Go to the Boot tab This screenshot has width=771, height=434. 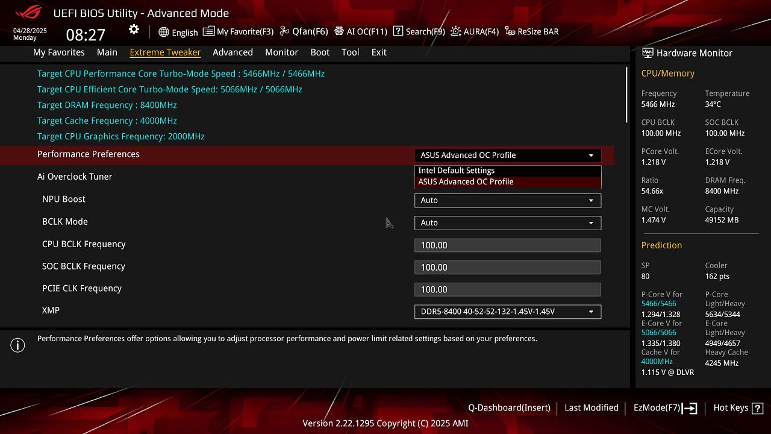click(320, 52)
